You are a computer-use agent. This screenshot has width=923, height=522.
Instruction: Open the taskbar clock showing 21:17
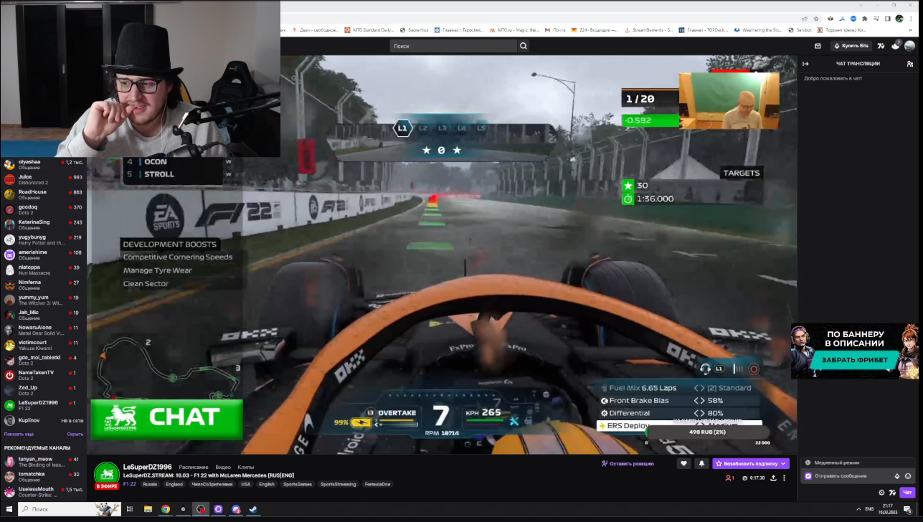[888, 509]
